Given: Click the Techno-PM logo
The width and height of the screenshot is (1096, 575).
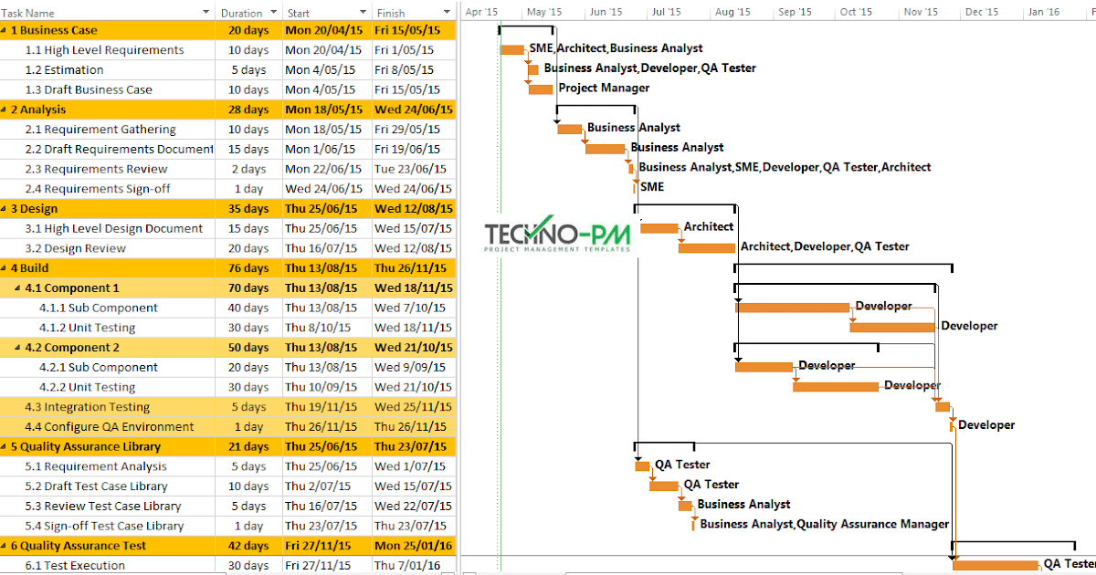Looking at the screenshot, I should click(x=557, y=235).
